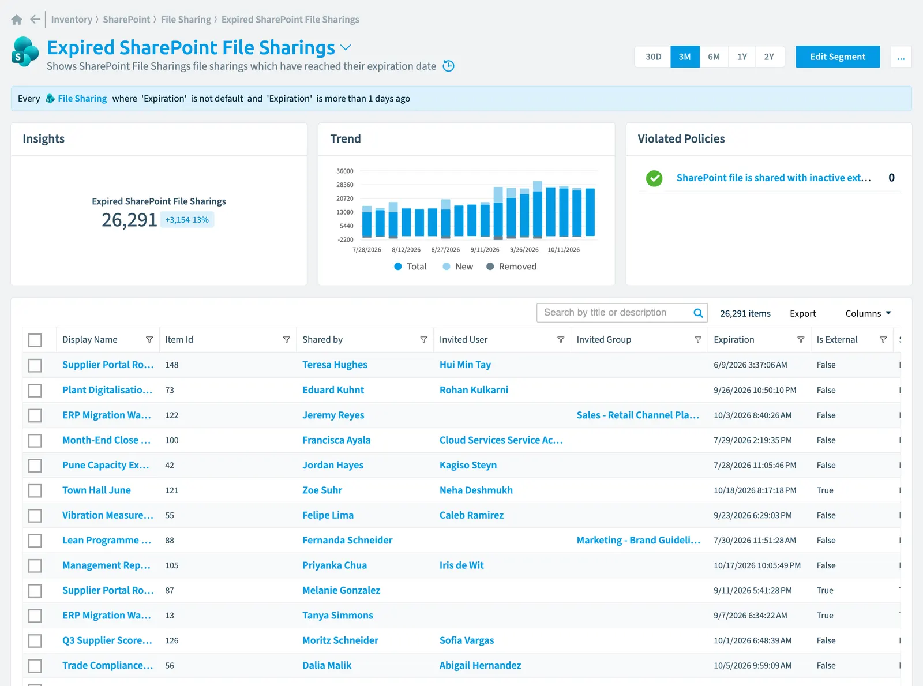Select the 2Y time range
Viewport: 923px width, 686px height.
click(x=769, y=57)
